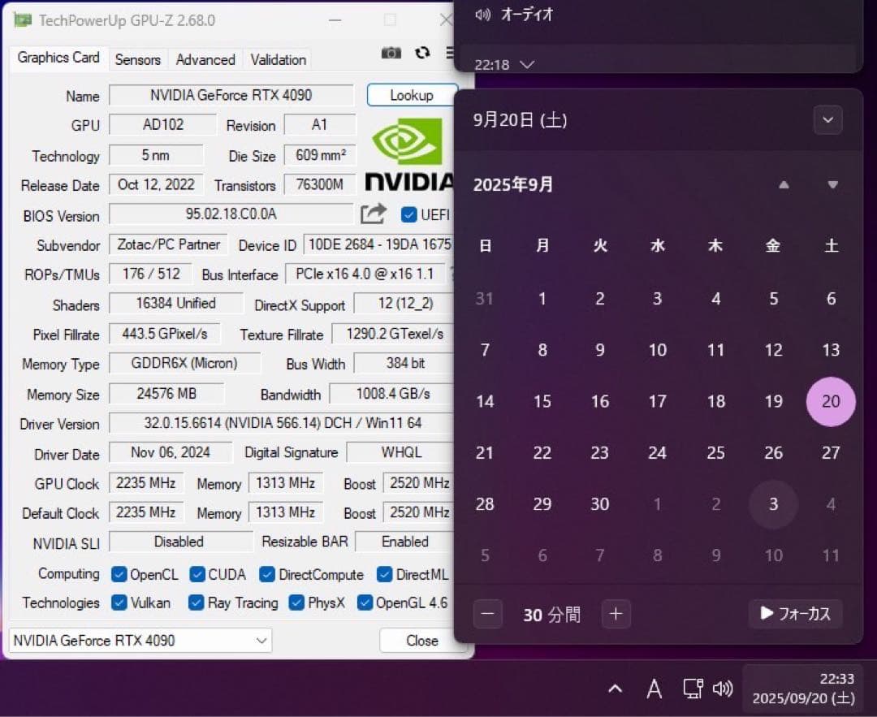Take a screenshot with the camera icon

click(x=391, y=53)
